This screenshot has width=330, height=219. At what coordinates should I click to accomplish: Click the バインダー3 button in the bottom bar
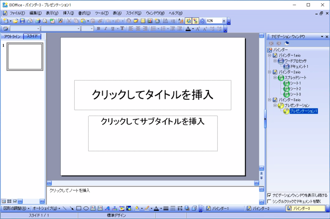[306, 208]
